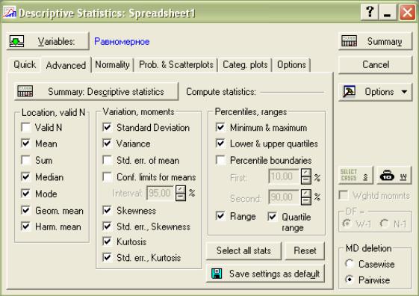Select the N-1 radio button

(384, 223)
